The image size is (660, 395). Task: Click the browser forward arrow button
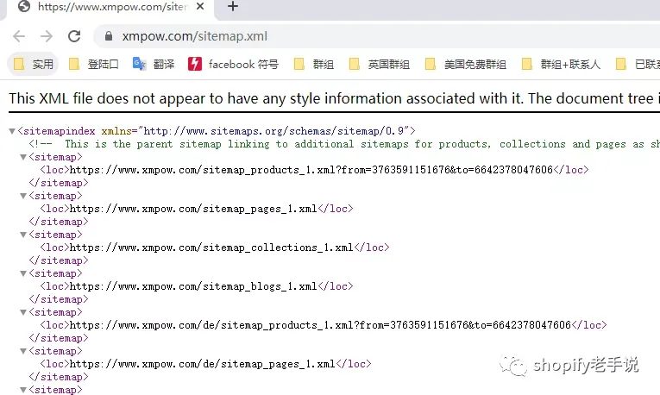pos(47,36)
